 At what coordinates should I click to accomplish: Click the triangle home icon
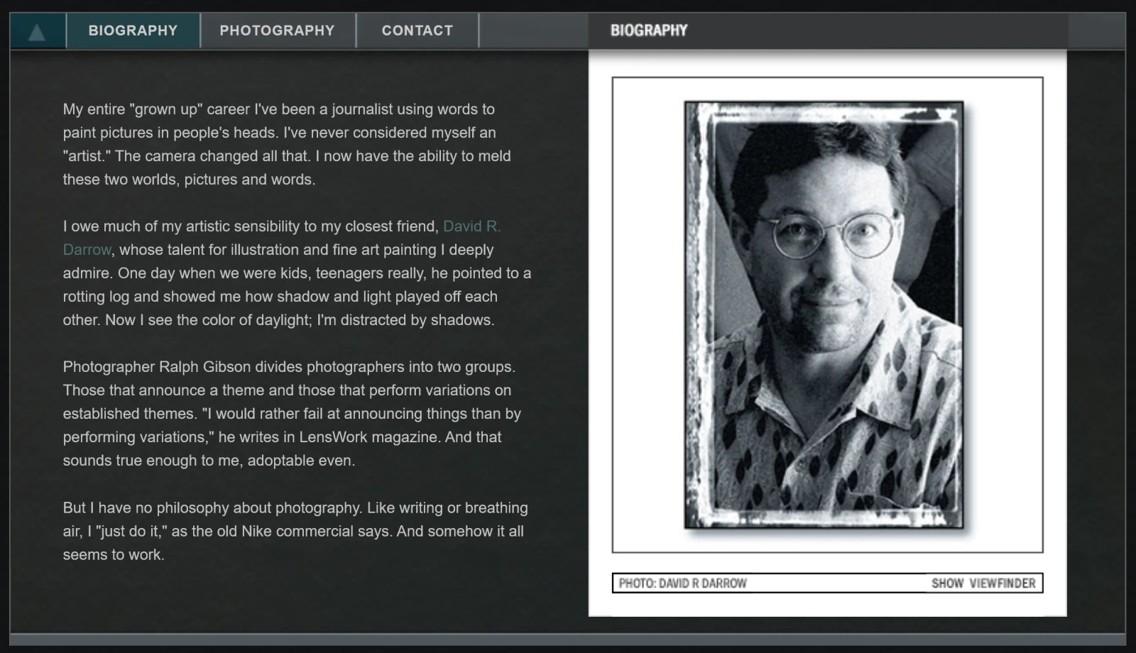pyautogui.click(x=37, y=31)
